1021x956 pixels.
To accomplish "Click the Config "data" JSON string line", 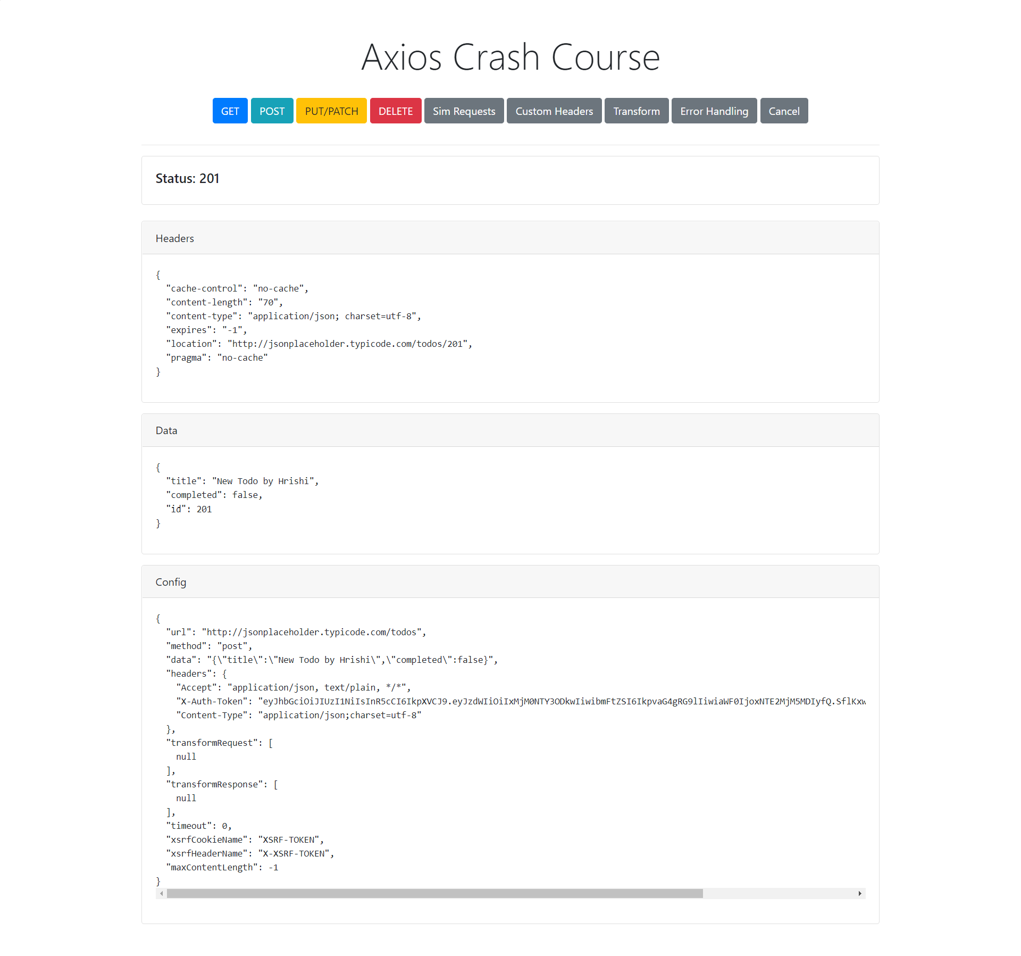I will [332, 660].
